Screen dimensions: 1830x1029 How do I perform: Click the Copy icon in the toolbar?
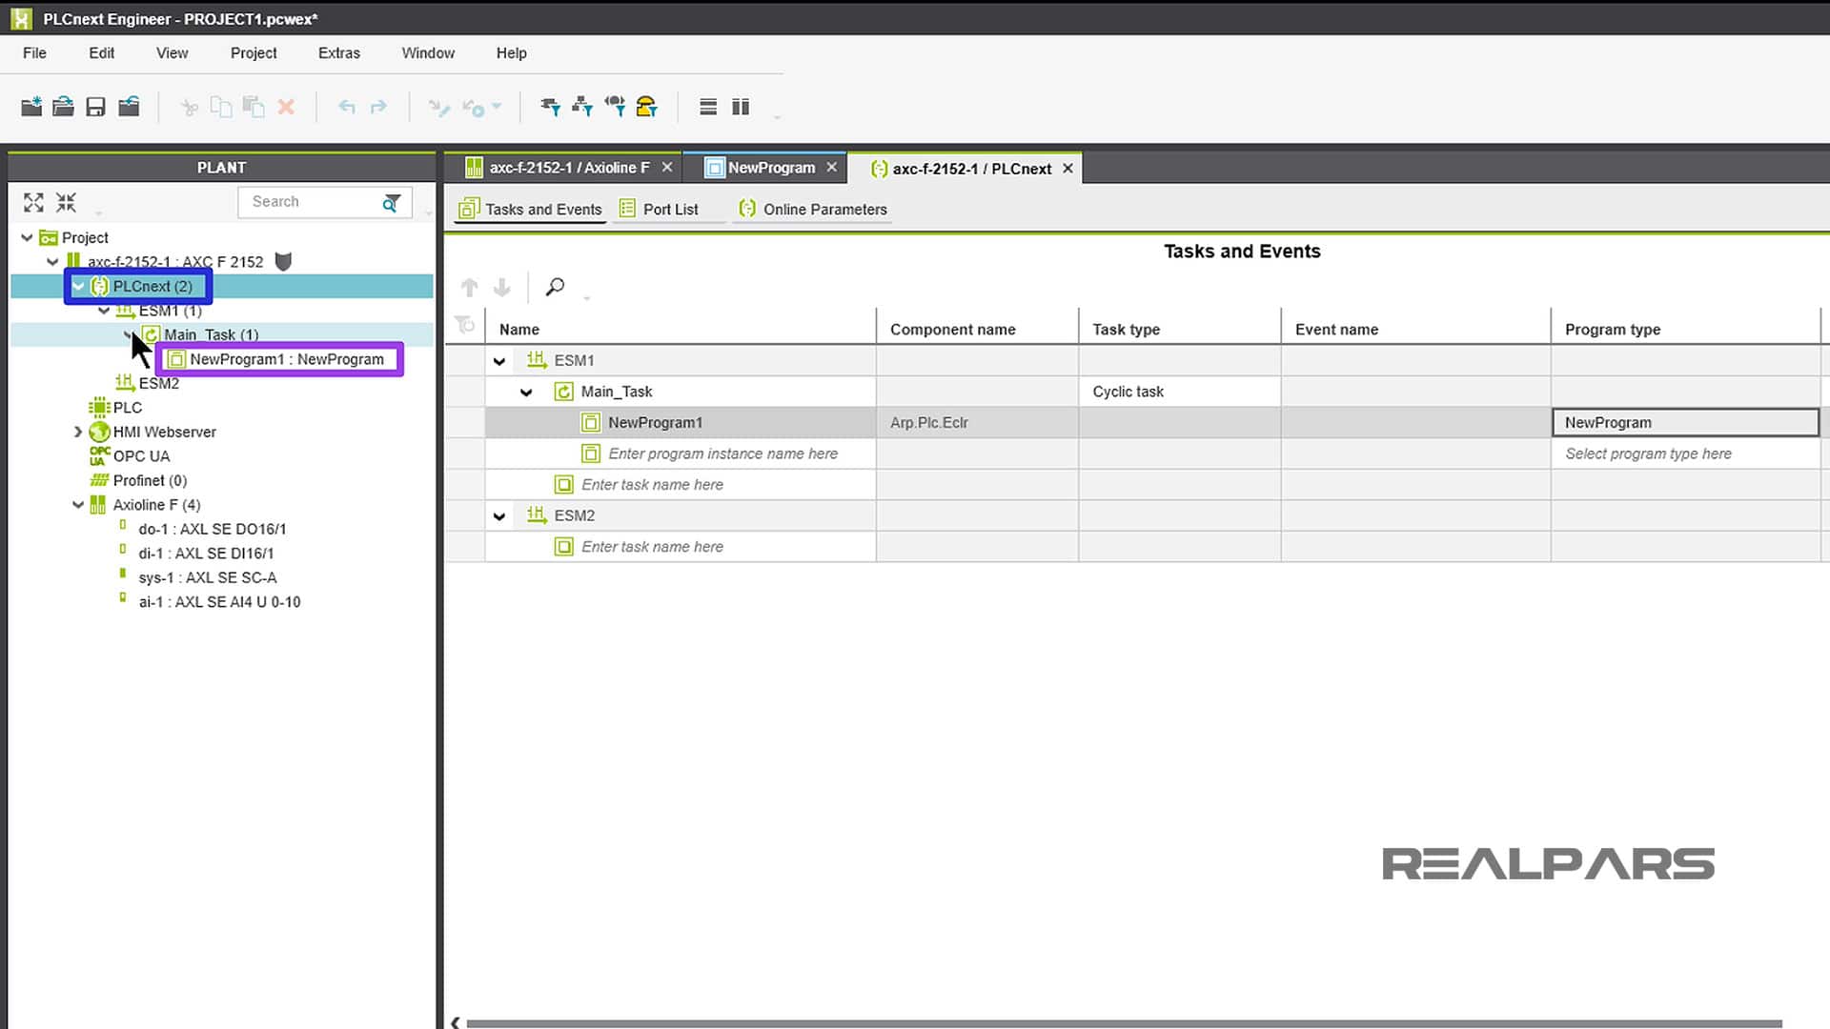[x=221, y=107]
